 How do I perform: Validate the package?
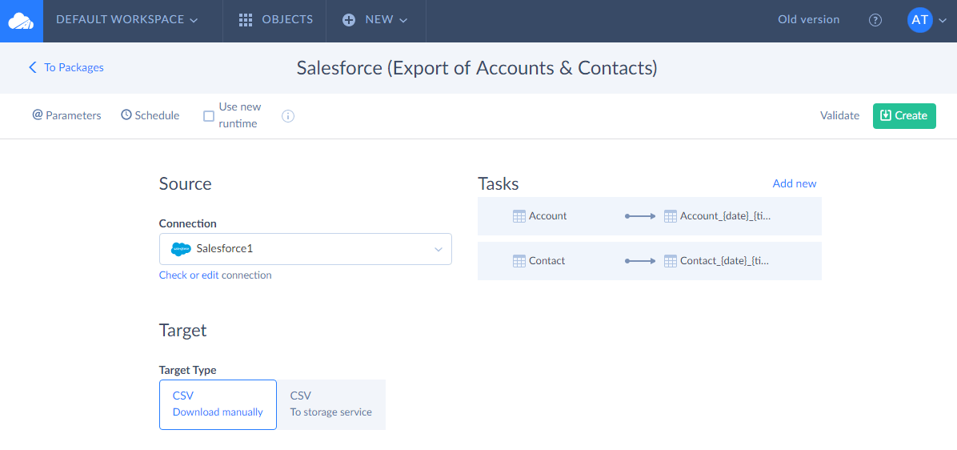pos(839,115)
